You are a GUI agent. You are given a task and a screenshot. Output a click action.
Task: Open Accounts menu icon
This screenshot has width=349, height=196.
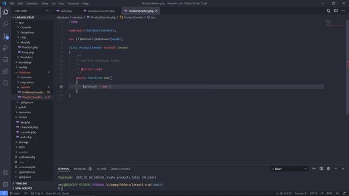click(5, 173)
